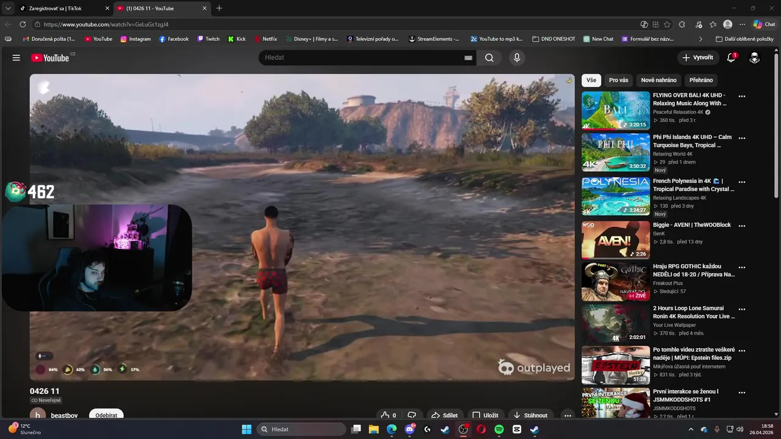Click the video player to pause
The width and height of the screenshot is (781, 439).
(x=302, y=227)
